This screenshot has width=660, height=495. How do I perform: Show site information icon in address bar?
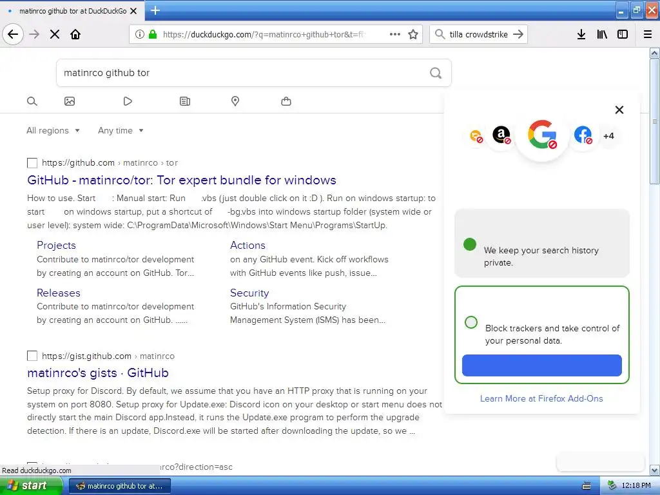click(x=140, y=34)
